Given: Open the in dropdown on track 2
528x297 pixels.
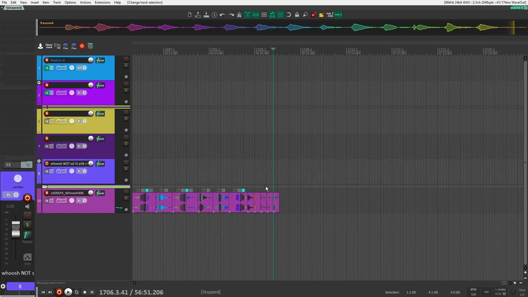Looking at the screenshot, I should point(82,93).
